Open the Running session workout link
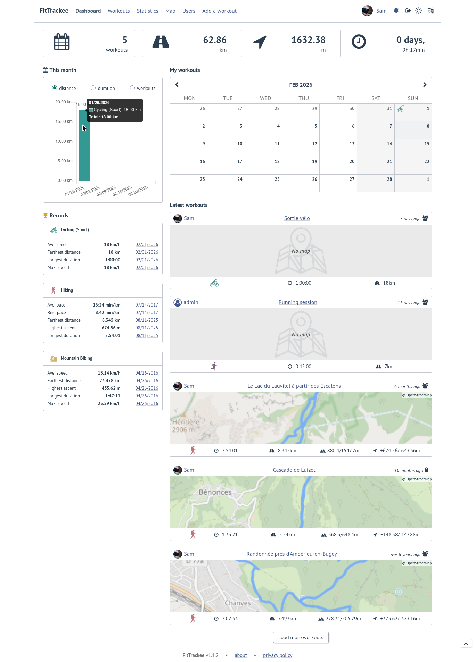Screen dimensions: 475x662 point(298,302)
